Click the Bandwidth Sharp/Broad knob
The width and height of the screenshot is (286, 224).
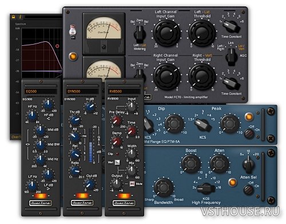point(164,188)
